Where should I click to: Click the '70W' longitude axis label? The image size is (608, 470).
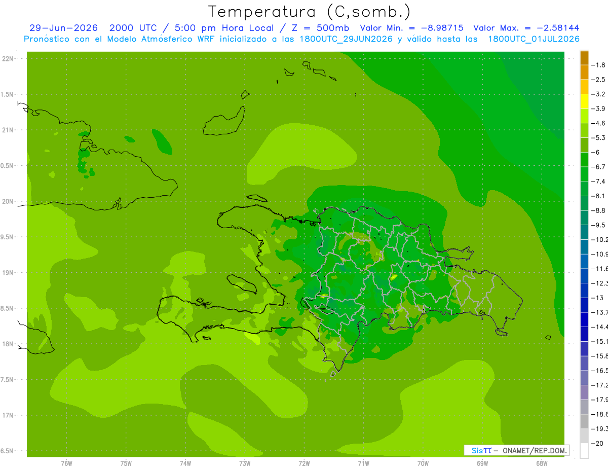tap(423, 464)
